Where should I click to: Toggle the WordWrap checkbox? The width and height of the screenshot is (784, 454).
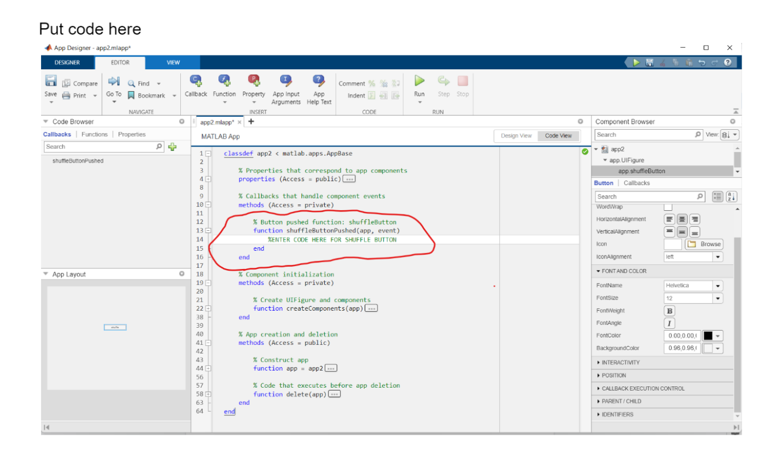(668, 207)
